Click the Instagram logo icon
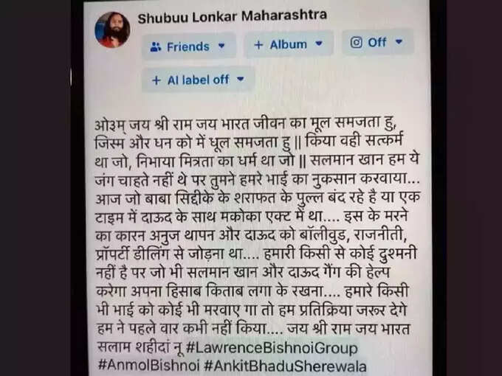 click(357, 42)
